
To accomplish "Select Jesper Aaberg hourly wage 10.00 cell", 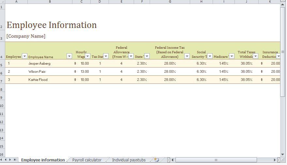I will click(82, 63).
